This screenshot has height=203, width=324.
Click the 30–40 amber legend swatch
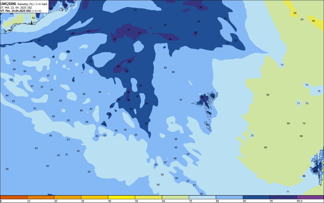click(94, 197)
